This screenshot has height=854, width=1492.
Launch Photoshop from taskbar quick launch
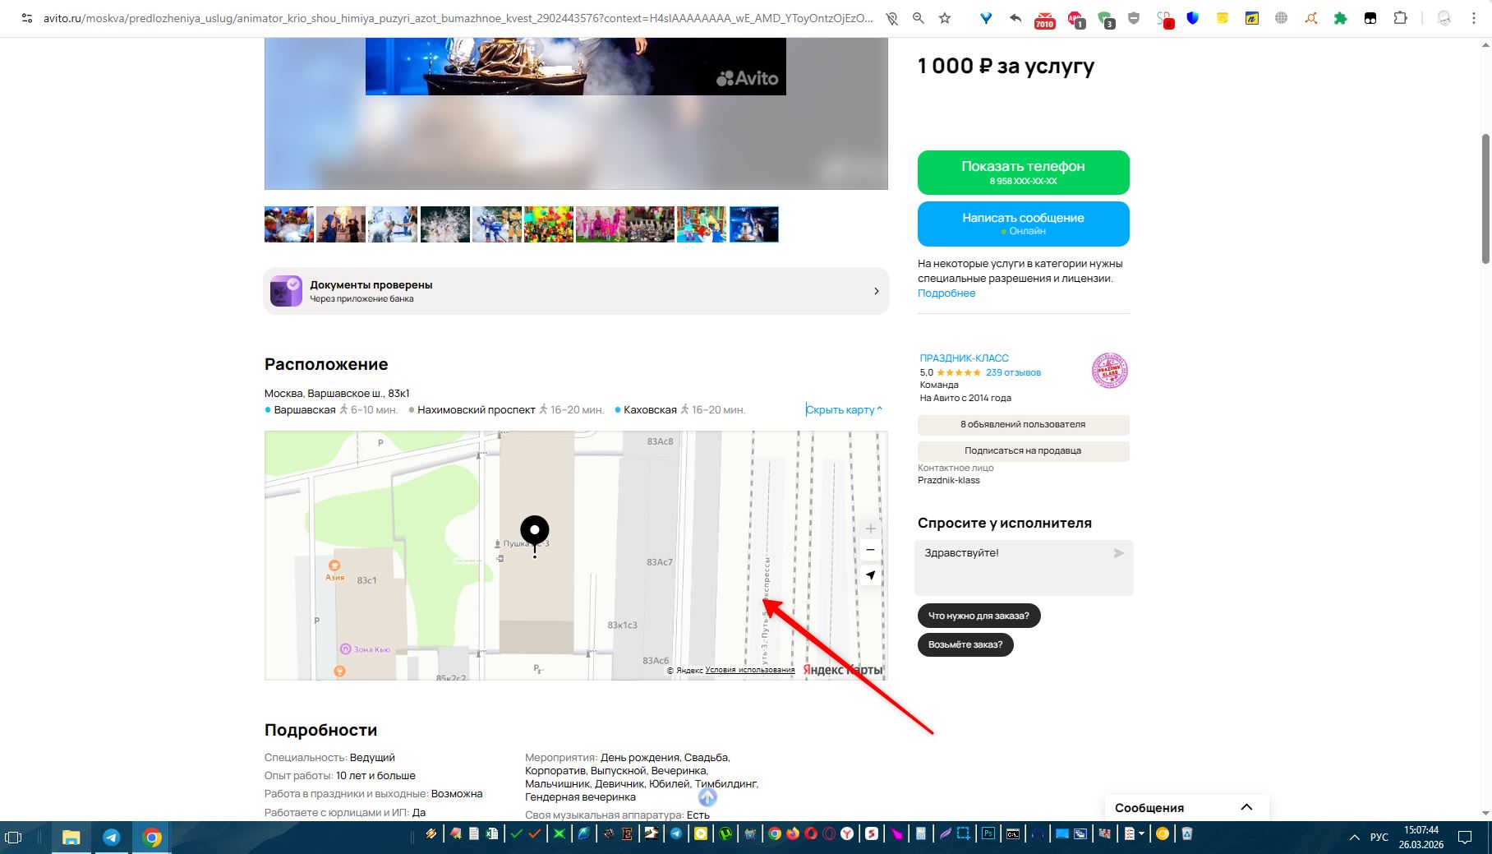tap(988, 834)
